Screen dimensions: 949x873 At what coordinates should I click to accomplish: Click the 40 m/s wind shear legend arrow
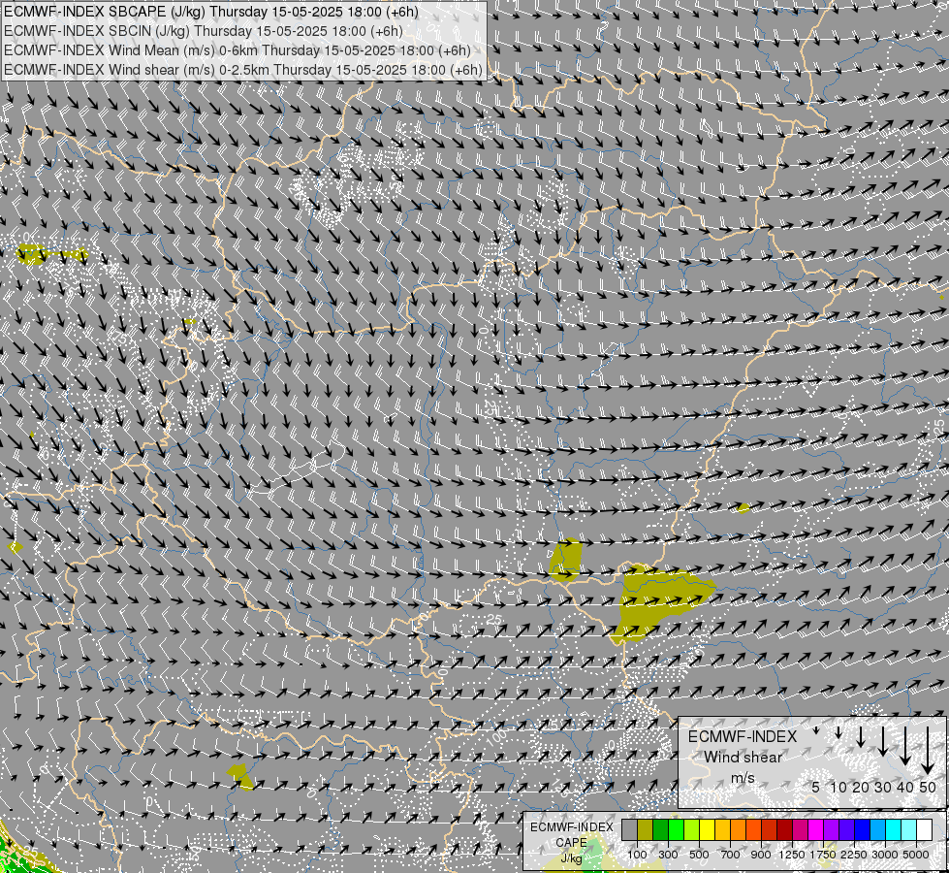[905, 746]
